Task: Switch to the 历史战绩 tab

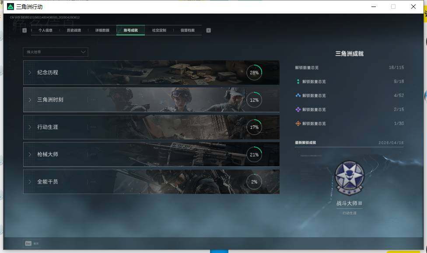Action: click(74, 30)
